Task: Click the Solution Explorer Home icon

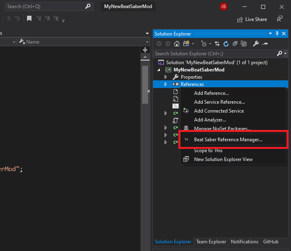Action: [176, 44]
